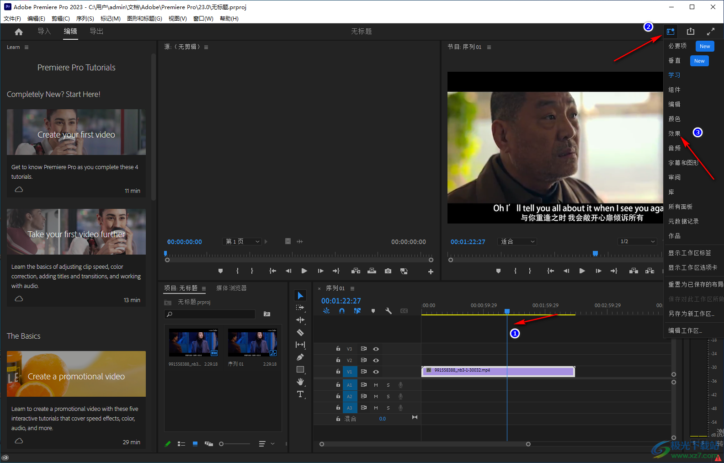Open the 第 1 页 page dropdown

(242, 241)
